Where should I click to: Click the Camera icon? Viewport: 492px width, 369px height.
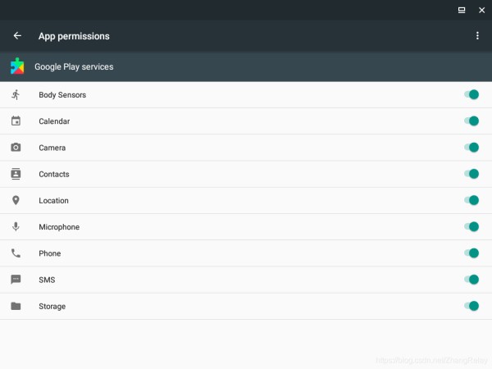pos(16,147)
